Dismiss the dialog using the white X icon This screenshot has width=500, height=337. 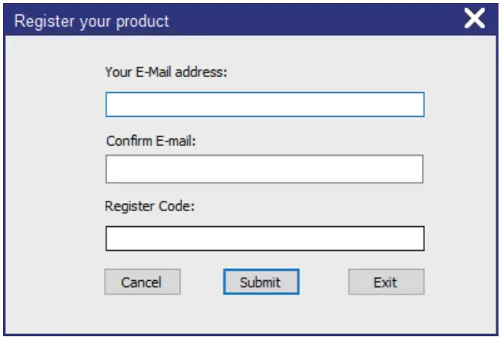[x=475, y=19]
